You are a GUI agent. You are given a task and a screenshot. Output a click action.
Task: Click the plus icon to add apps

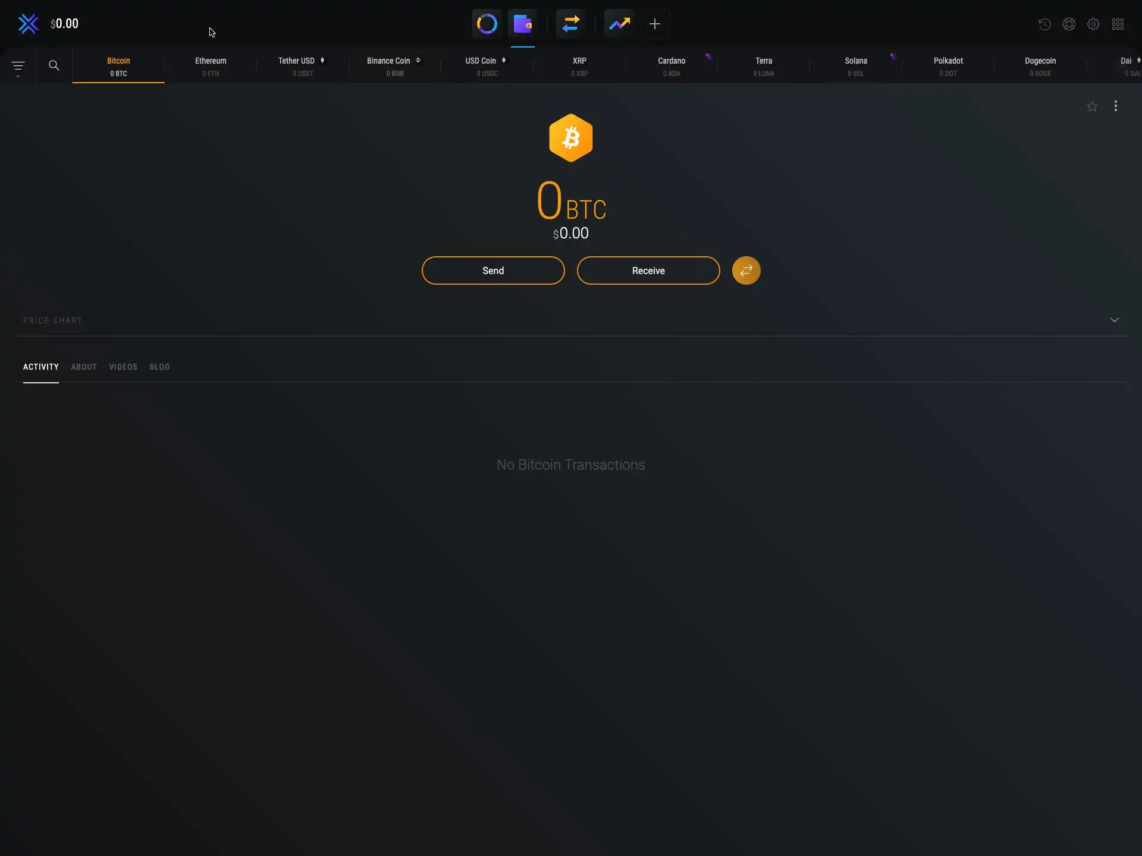coord(654,24)
